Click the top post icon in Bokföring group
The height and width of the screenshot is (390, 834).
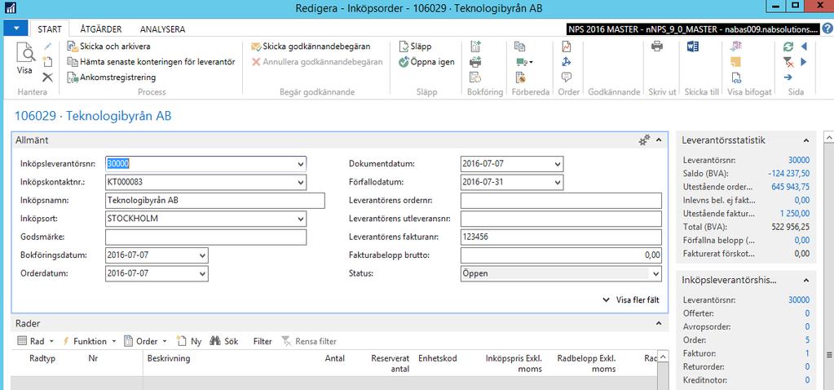coord(475,47)
